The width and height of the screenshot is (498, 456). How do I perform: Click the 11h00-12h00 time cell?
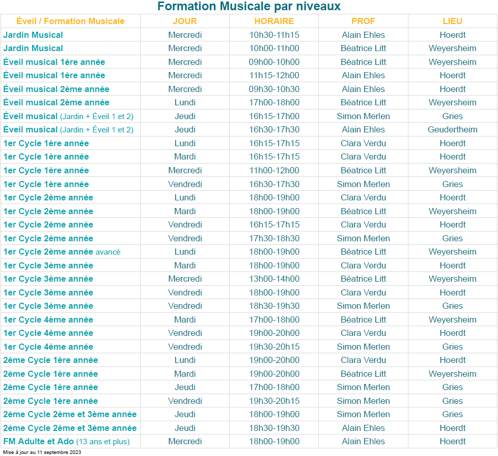pos(274,170)
